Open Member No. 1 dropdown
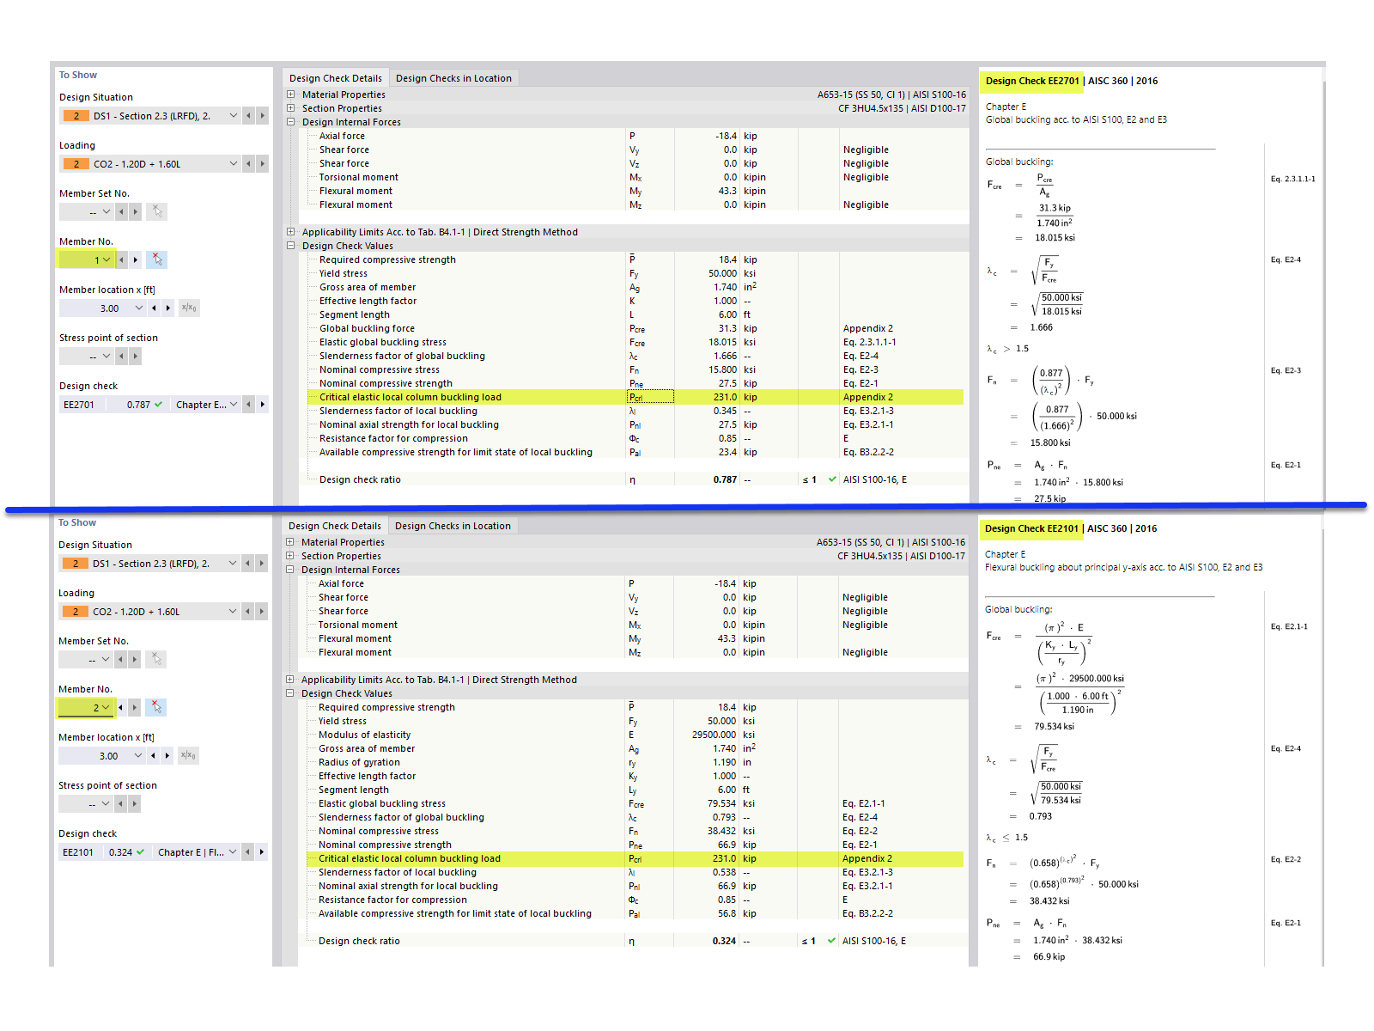Screen dimensions: 1374x1031 click(106, 259)
